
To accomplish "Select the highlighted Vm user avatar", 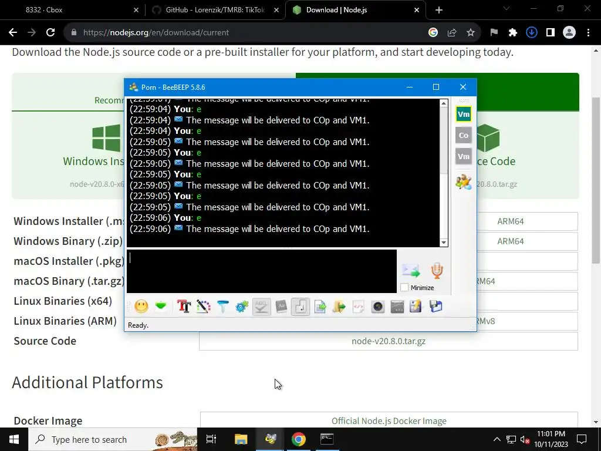I will coord(464,114).
